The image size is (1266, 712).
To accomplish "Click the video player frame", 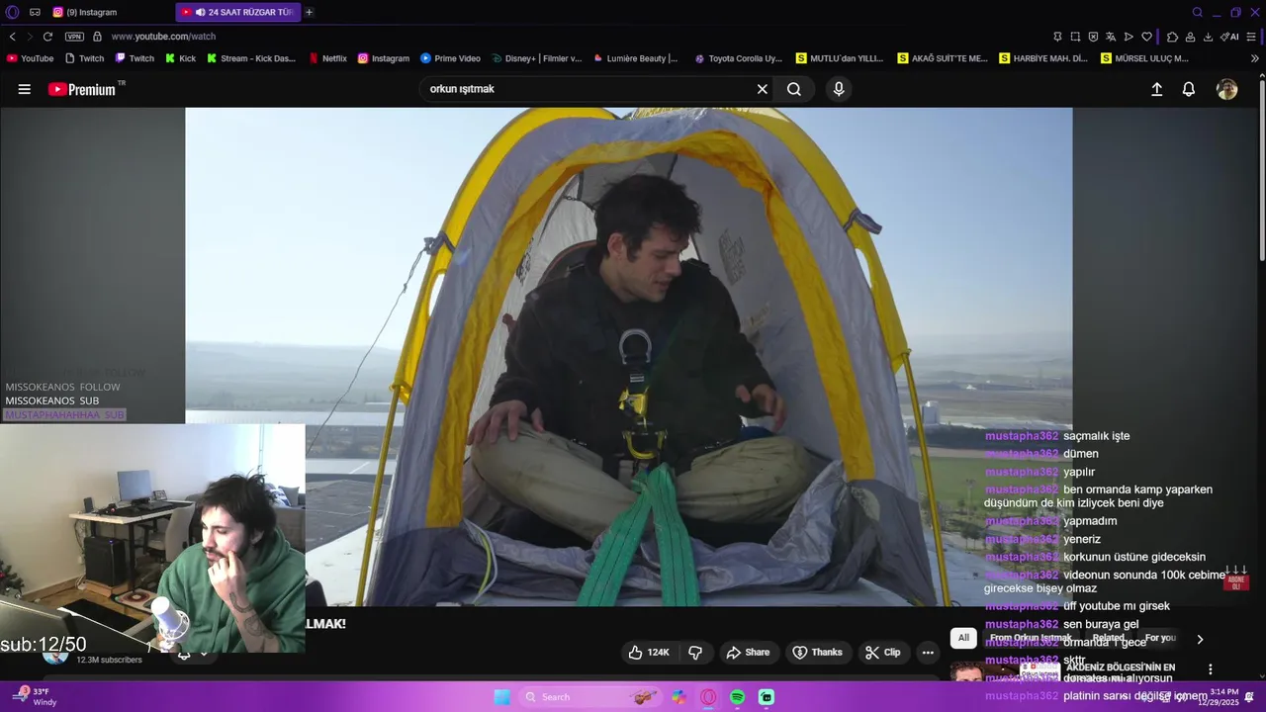I will tap(628, 356).
